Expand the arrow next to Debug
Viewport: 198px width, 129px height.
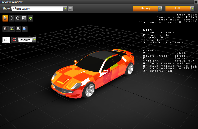click(x=160, y=8)
